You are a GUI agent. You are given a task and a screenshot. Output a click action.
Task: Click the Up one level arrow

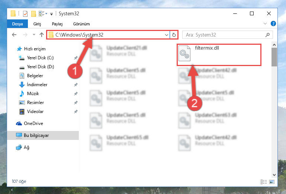point(42,35)
